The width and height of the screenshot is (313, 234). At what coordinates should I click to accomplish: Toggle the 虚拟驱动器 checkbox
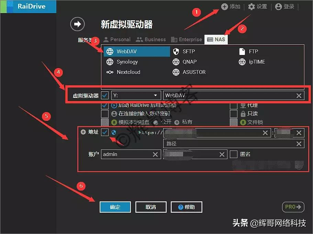click(x=105, y=96)
